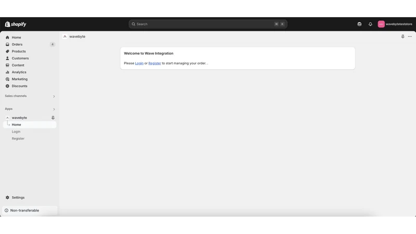
Task: Open notifications bell
Action: [x=370, y=24]
